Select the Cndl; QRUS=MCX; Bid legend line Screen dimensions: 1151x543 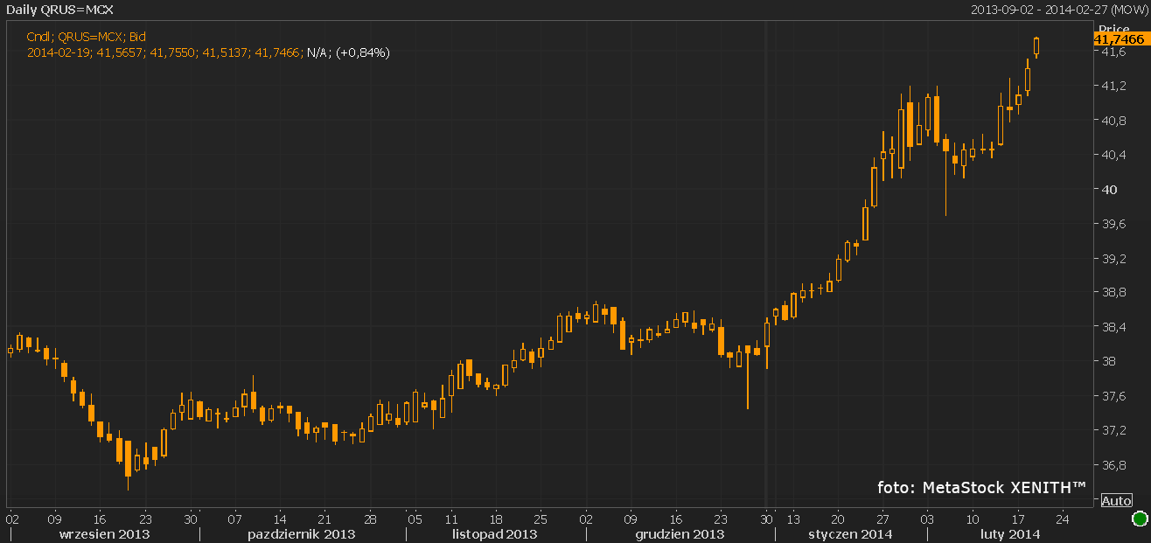pos(87,36)
